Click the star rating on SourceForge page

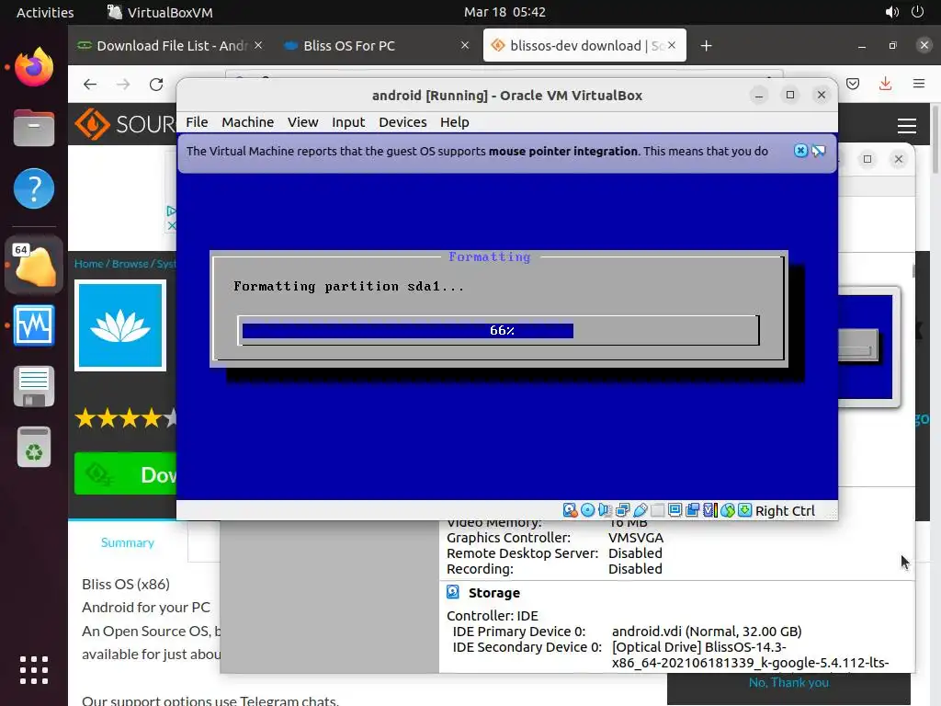pos(125,417)
